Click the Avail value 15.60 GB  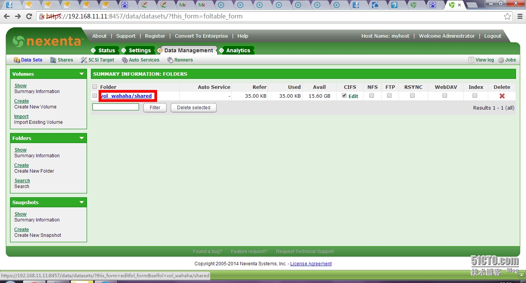(x=320, y=96)
